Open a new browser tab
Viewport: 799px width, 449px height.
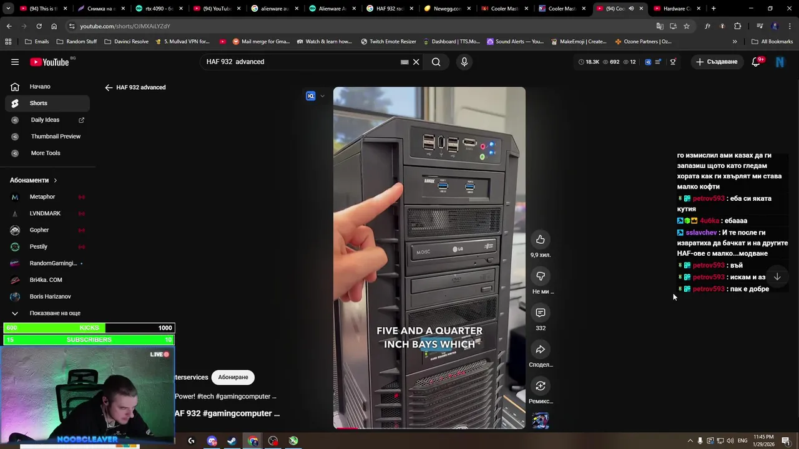tap(713, 9)
